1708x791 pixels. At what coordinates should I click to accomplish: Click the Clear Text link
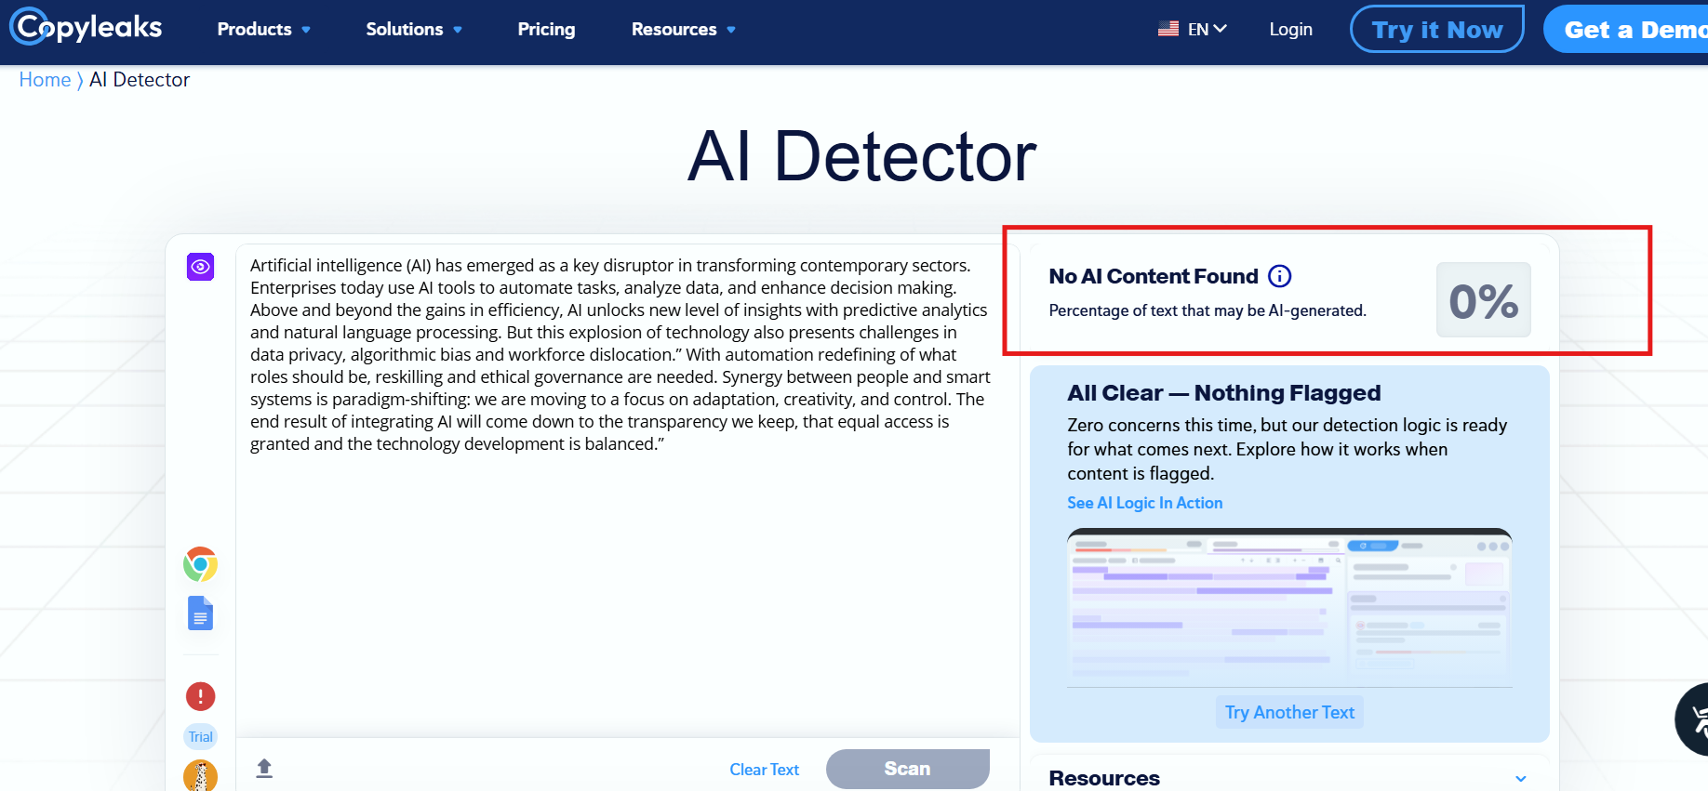click(x=764, y=770)
